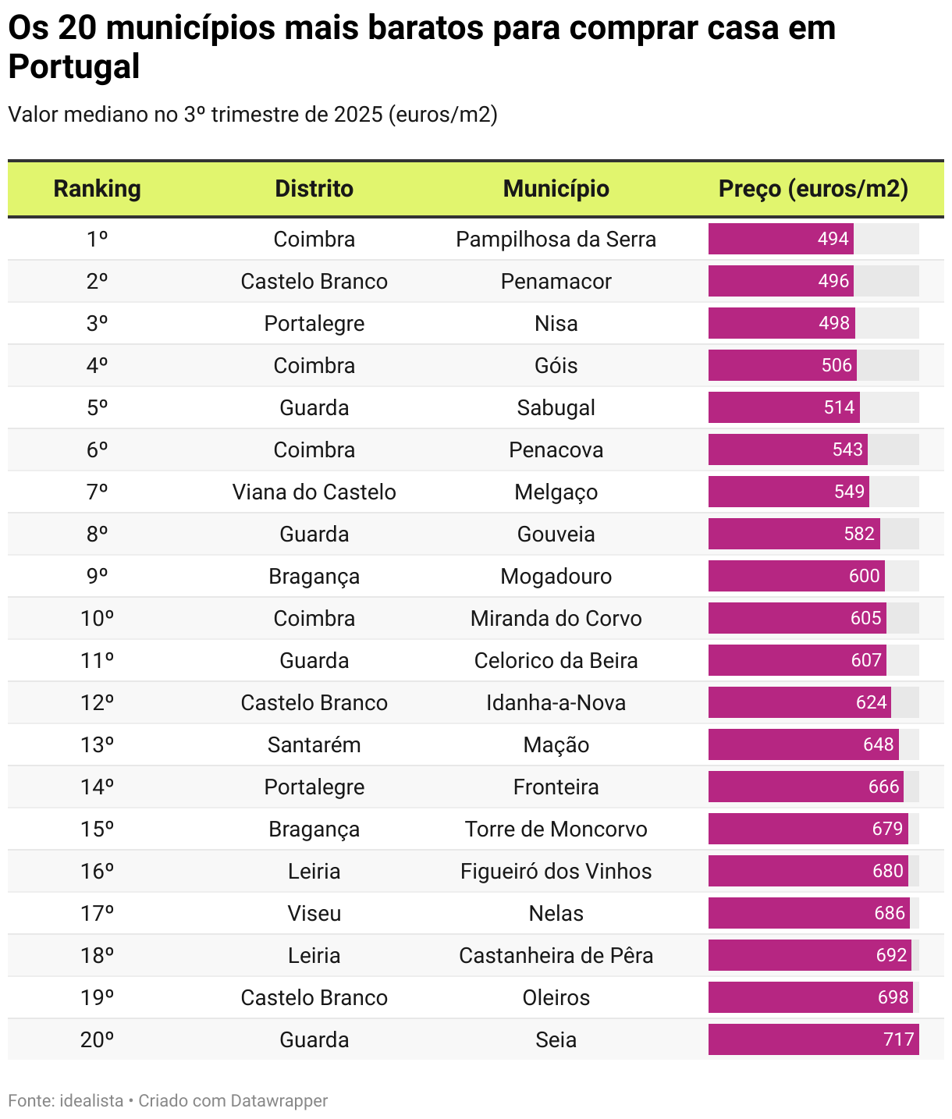Click the 717 price bar for Seia
This screenshot has height=1119, width=952.
coord(814,1039)
